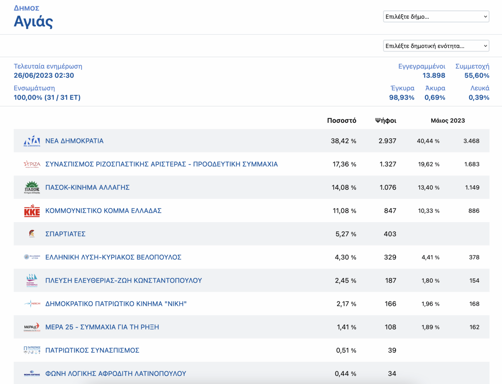The image size is (502, 384).
Task: Click the Elliniki Lysi logo
Action: coord(32,257)
